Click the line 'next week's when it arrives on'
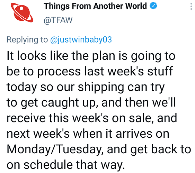This screenshot has height=173, width=195. click(88, 134)
